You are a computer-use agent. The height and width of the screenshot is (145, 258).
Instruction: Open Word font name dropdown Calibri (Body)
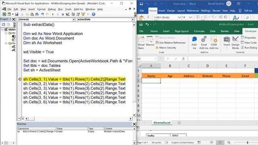pyautogui.click(x=179, y=17)
